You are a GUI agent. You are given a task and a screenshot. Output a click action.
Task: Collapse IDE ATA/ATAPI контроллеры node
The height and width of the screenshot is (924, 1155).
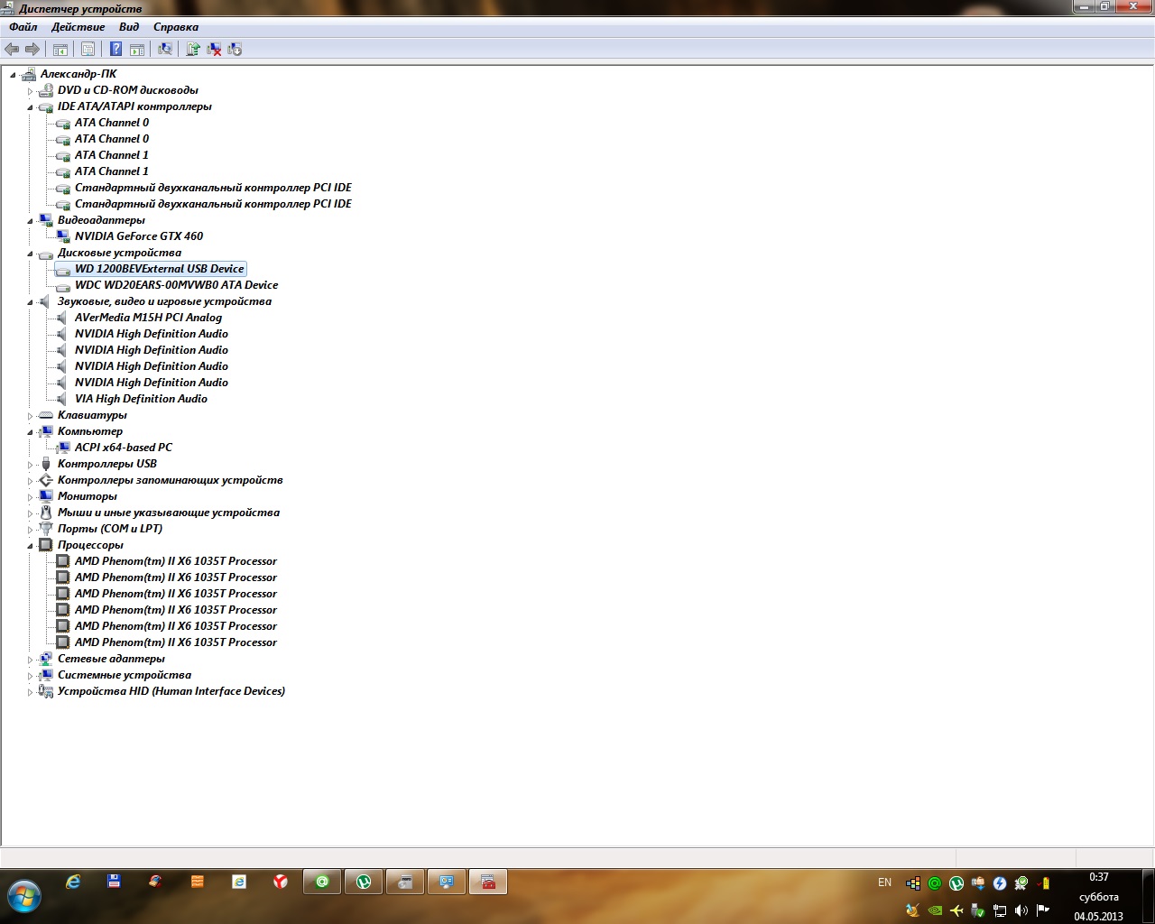pos(30,107)
